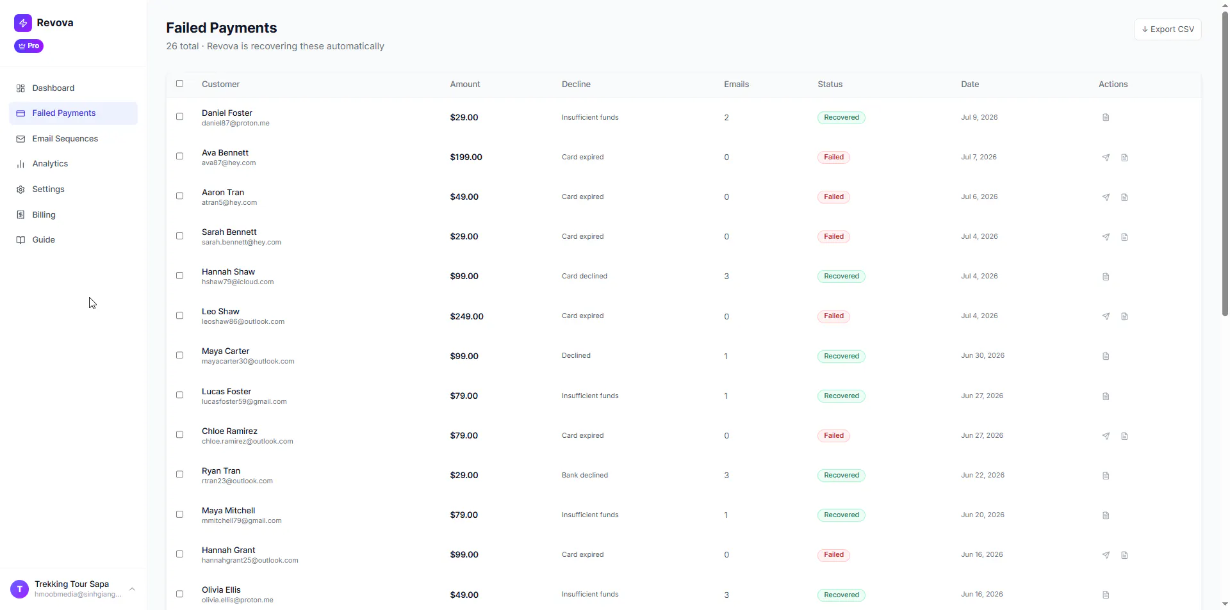View details document icon for Daniel Foster
This screenshot has height=610, width=1230.
coord(1106,118)
